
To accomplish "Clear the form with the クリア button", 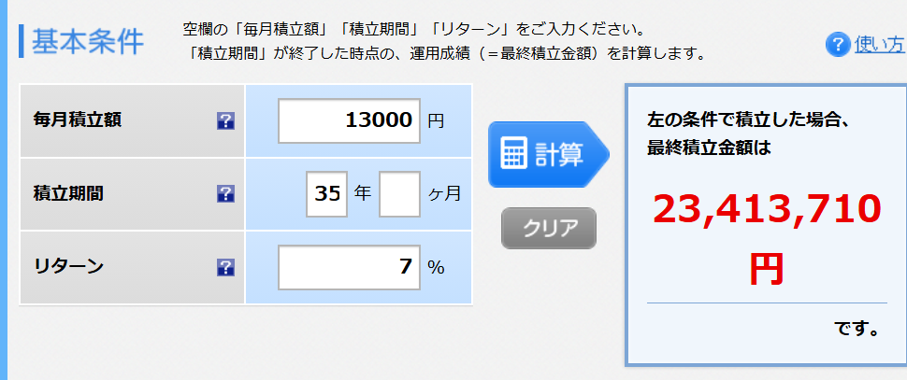I will (x=548, y=228).
